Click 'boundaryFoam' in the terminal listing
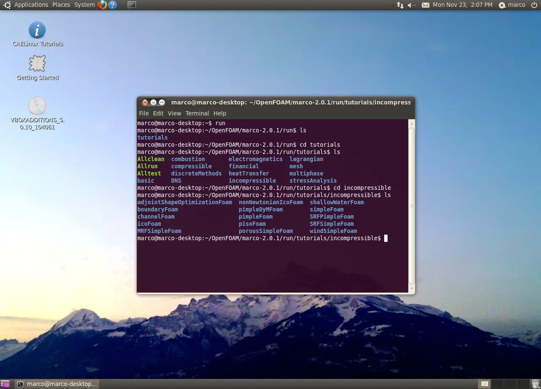The height and width of the screenshot is (389, 541). click(x=158, y=210)
